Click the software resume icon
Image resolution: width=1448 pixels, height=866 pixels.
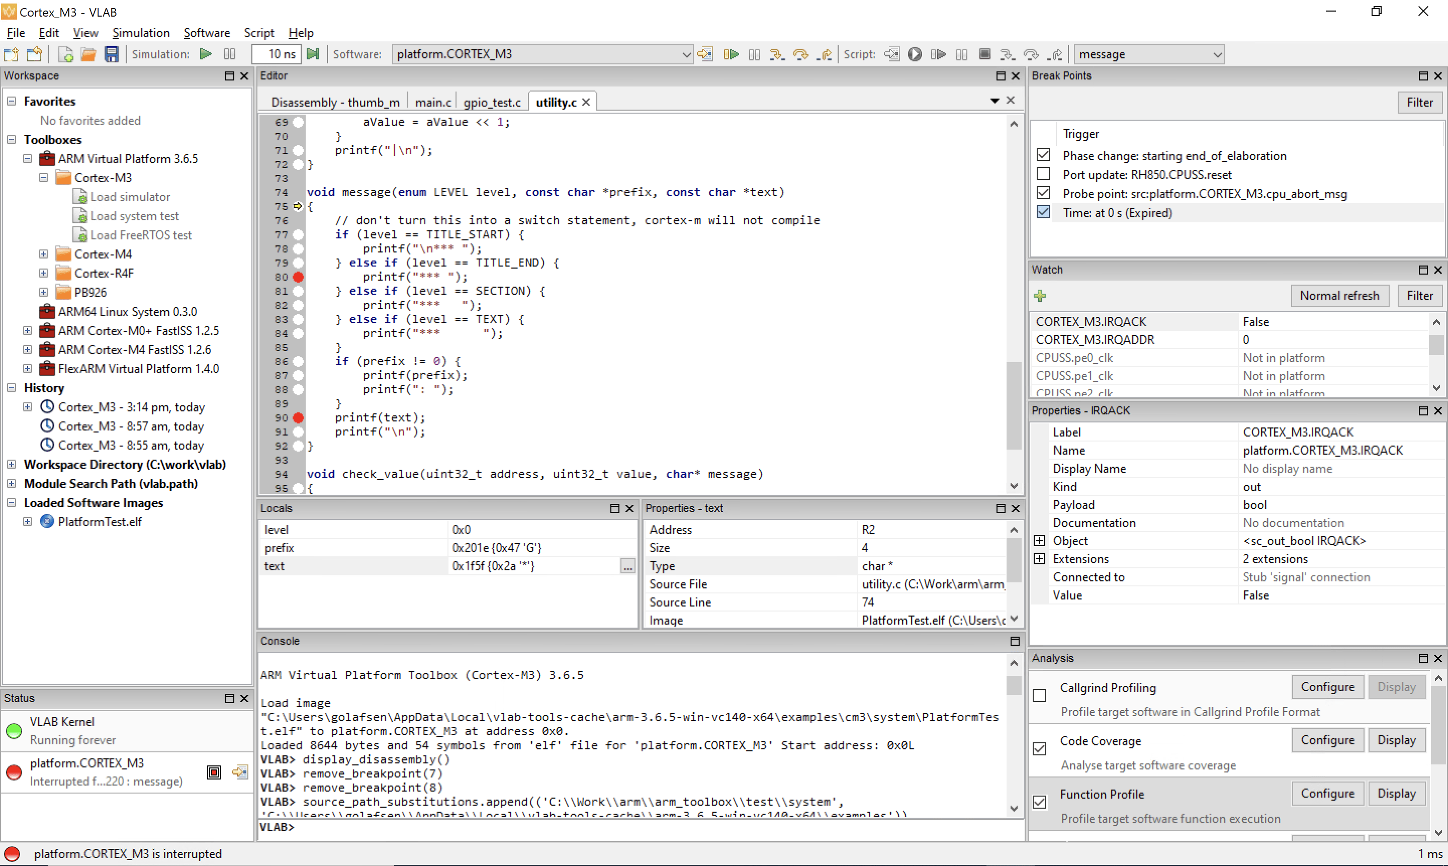731,54
